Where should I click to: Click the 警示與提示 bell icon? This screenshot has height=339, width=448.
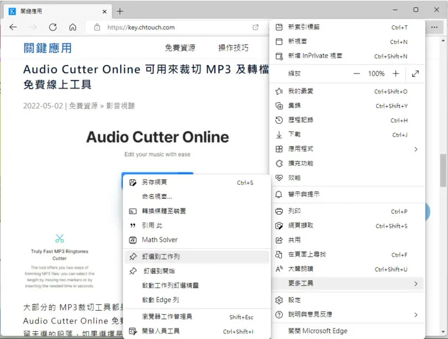pyautogui.click(x=279, y=195)
